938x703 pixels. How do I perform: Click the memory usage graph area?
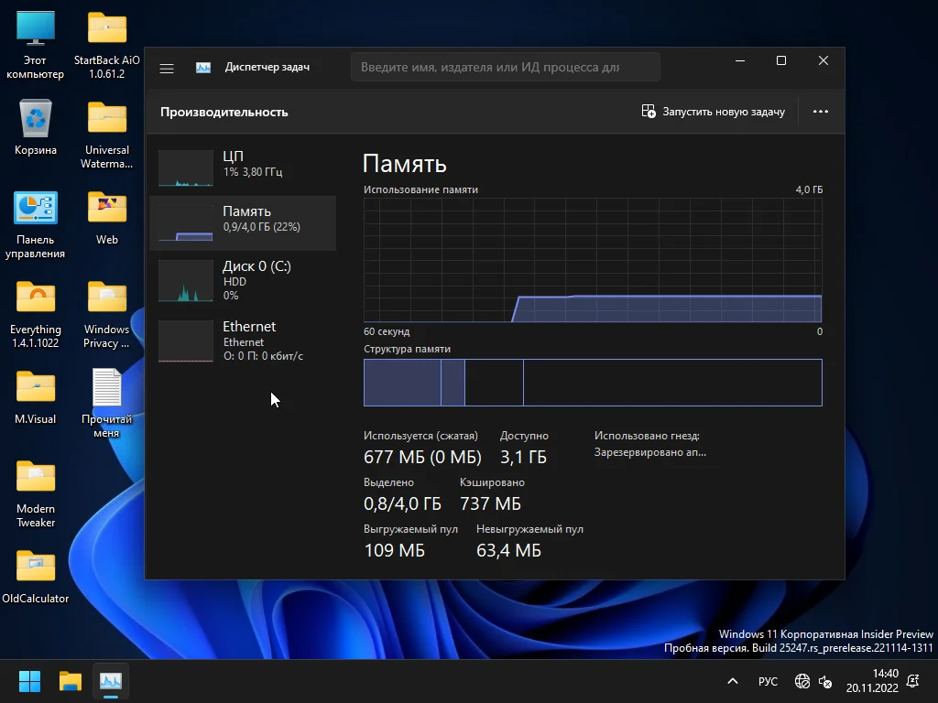(x=593, y=260)
